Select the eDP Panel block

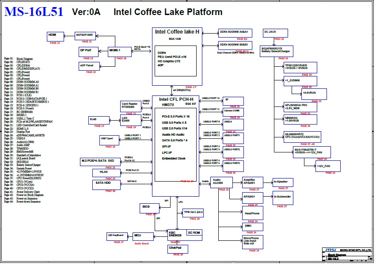tap(89, 66)
